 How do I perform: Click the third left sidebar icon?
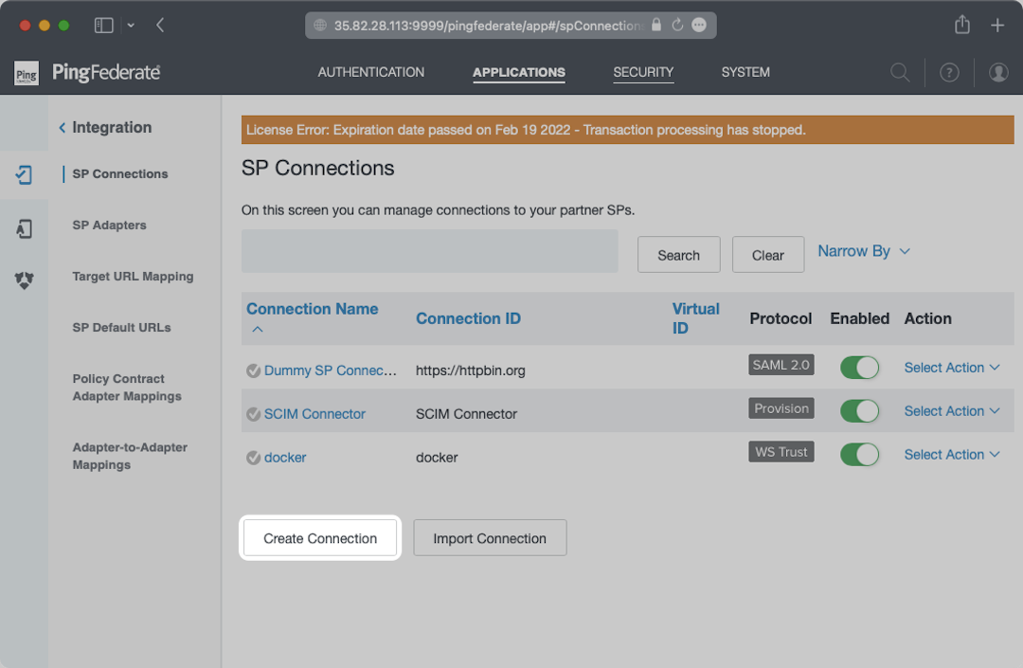(25, 280)
